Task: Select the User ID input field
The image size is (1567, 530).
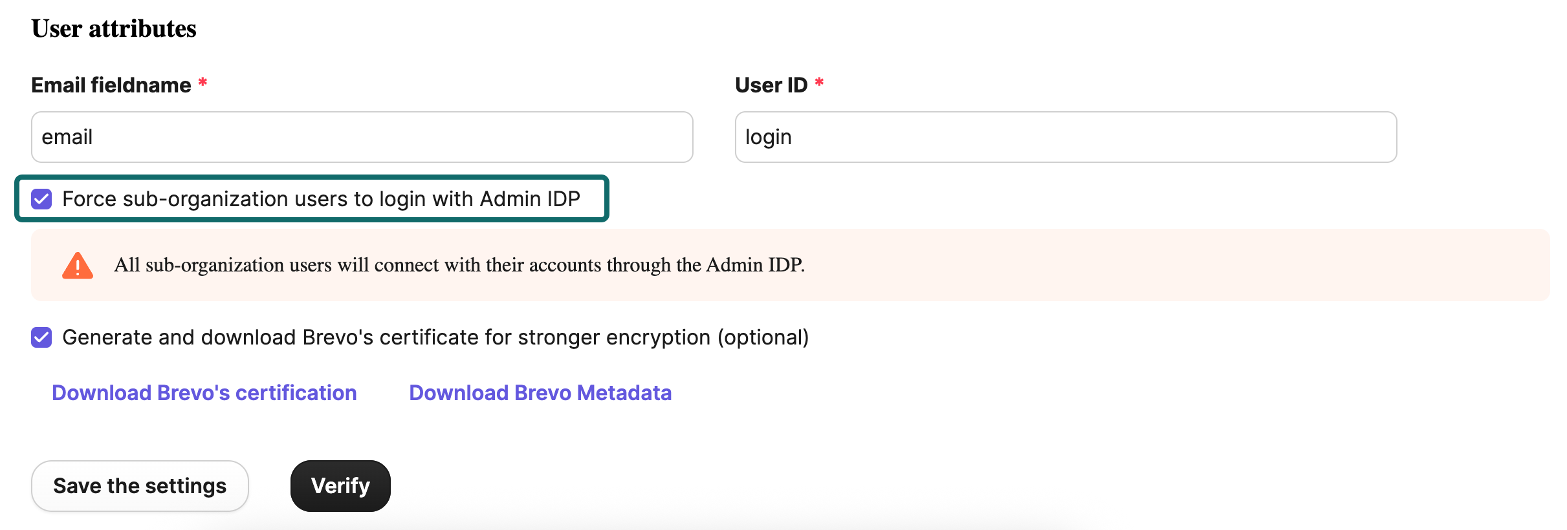Action: tap(1065, 137)
